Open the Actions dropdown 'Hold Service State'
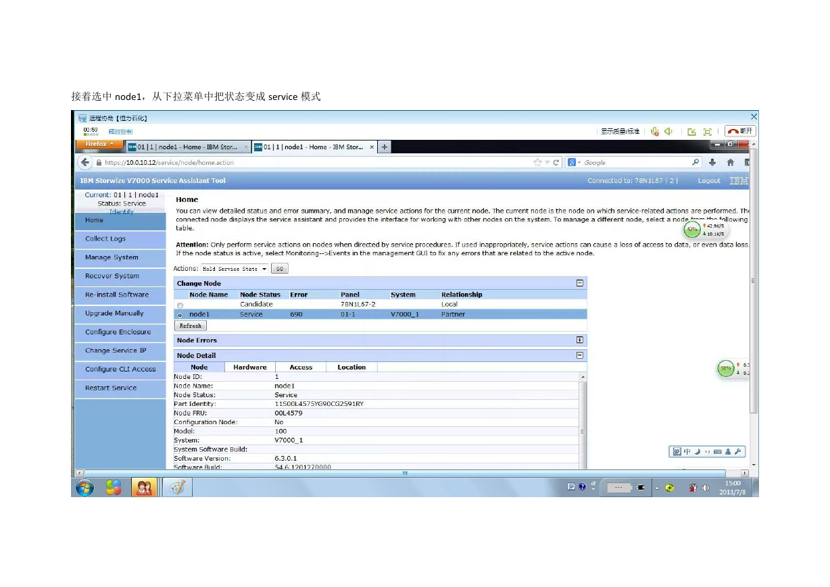The width and height of the screenshot is (830, 587). 235,269
